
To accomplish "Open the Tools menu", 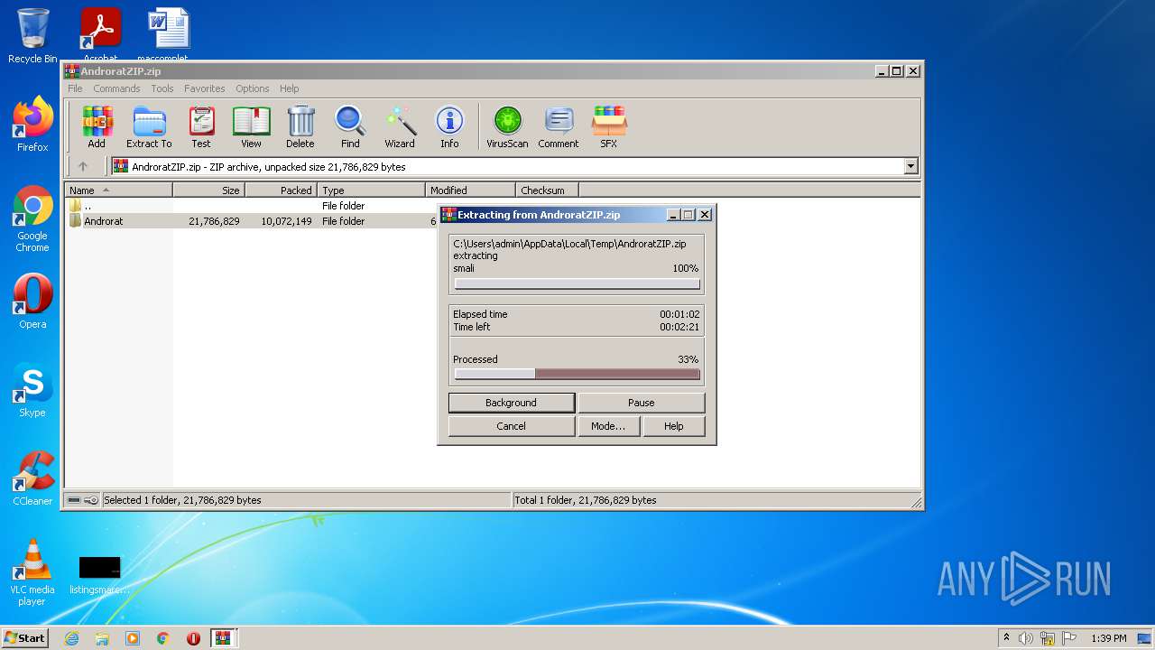I will click(x=162, y=88).
